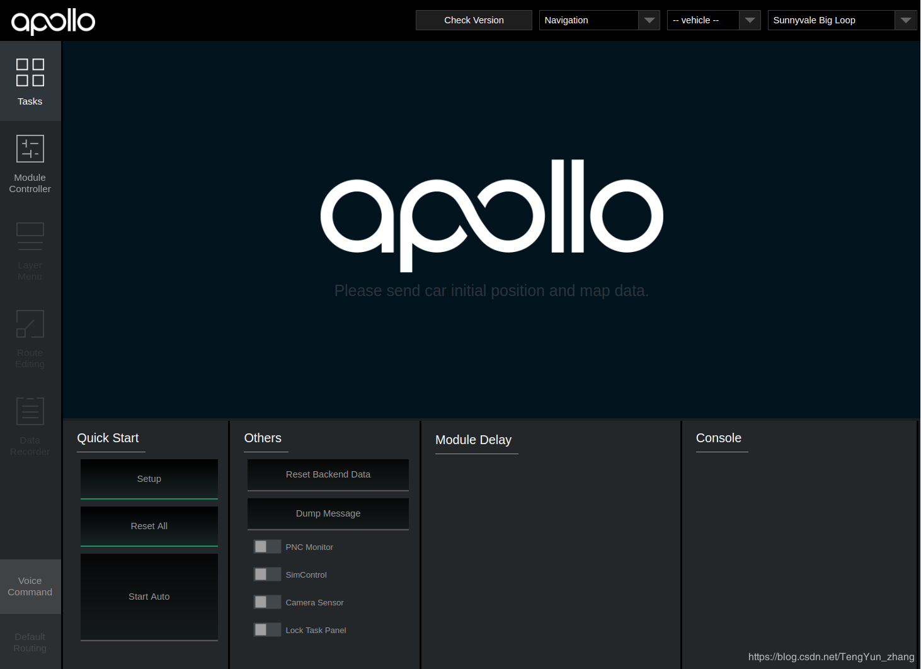Screen dimensions: 921x669
Task: Activate Voice Command mode
Action: pyautogui.click(x=30, y=586)
